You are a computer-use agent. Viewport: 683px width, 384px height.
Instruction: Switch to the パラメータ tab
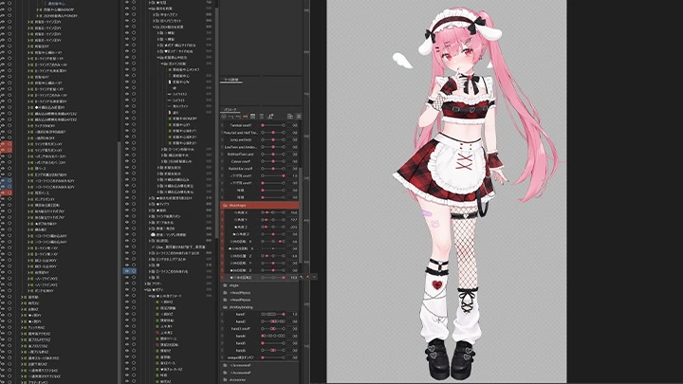(x=230, y=110)
